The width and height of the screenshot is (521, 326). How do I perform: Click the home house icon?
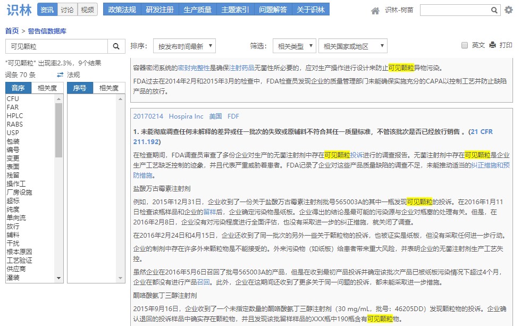tap(375, 11)
